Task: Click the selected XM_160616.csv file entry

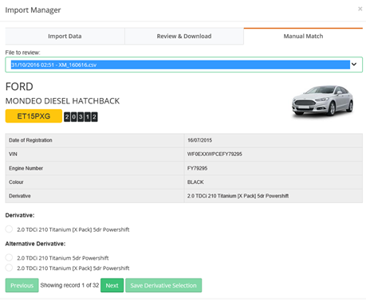Action: [x=180, y=64]
